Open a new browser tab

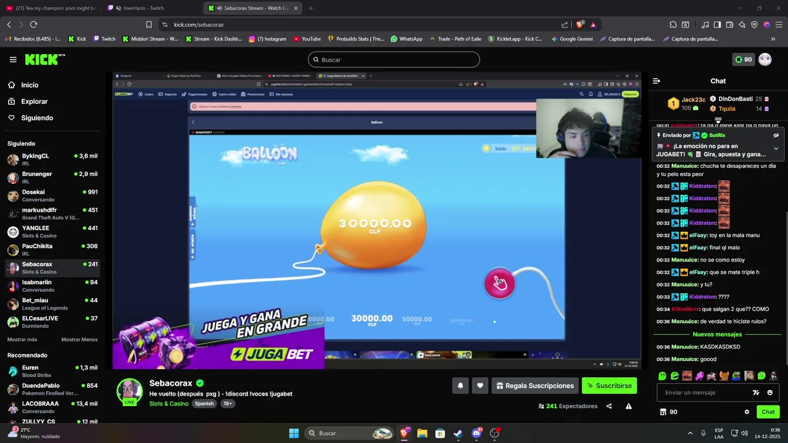coord(311,8)
